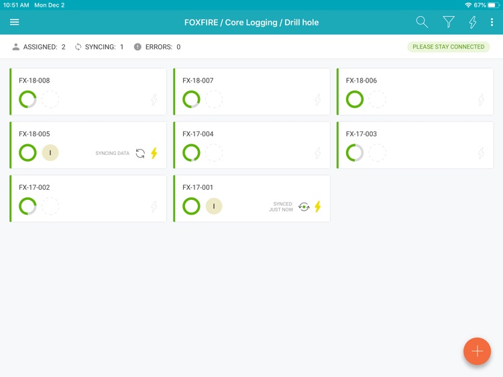This screenshot has height=377, width=503.
Task: Click empty assignee circle on FX-17-002
Action: 50,206
